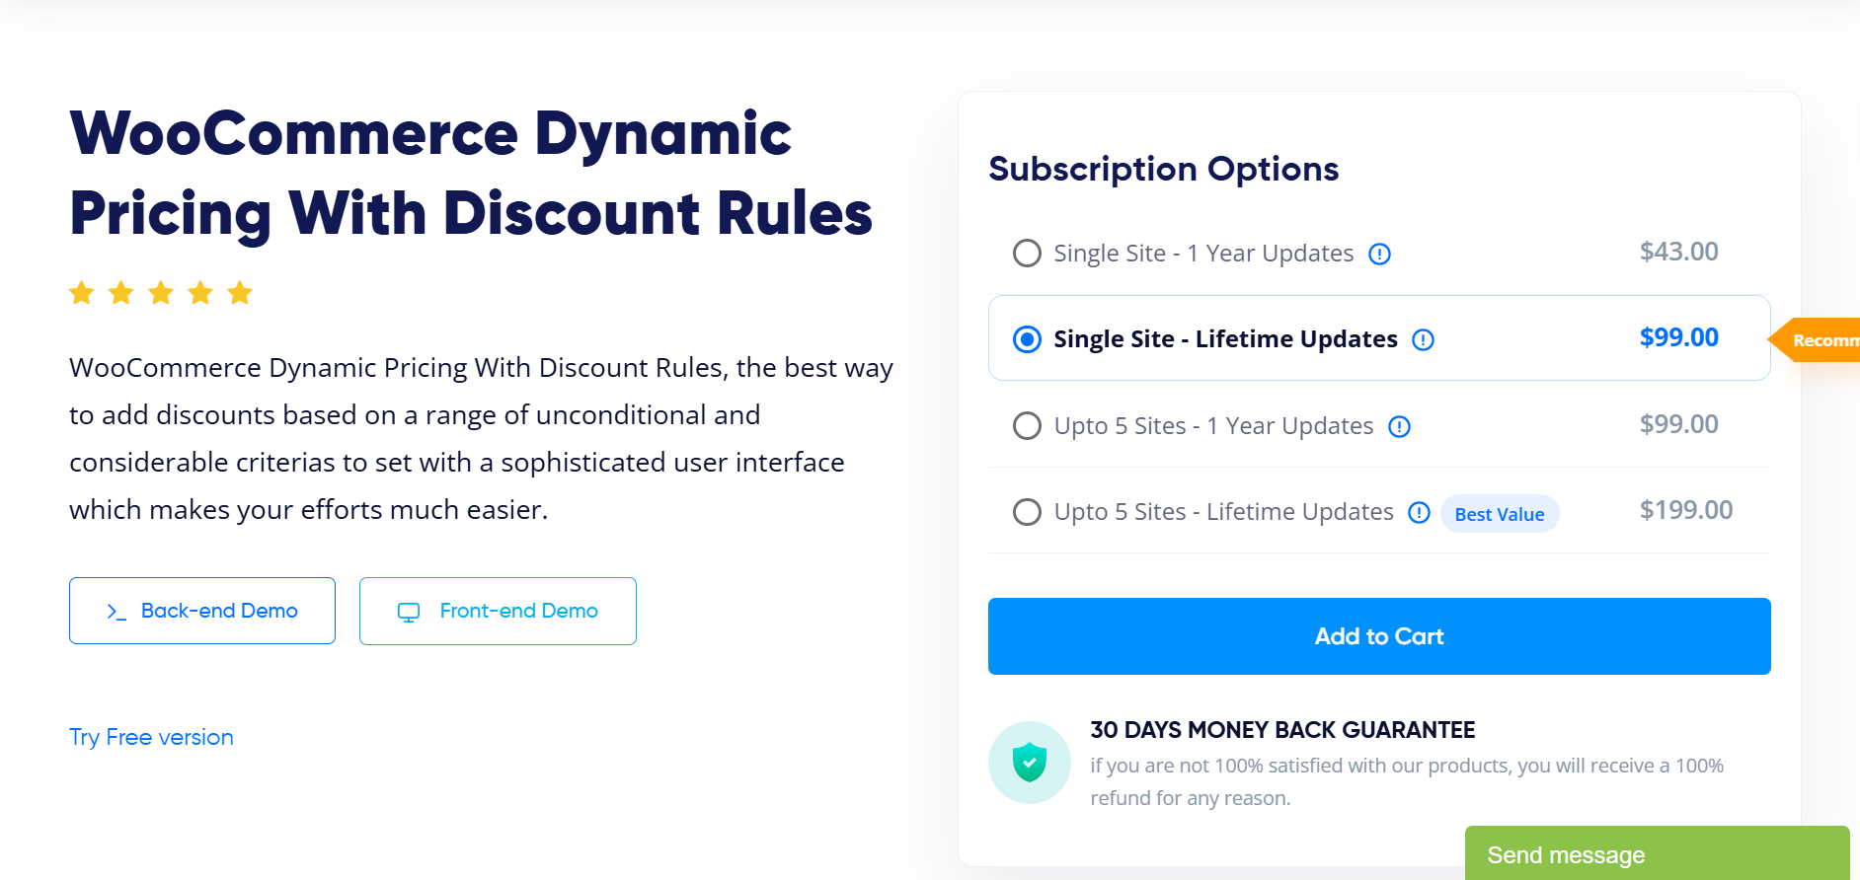Follow the Try Free version link
Screen dimensions: 1860x880
point(151,737)
